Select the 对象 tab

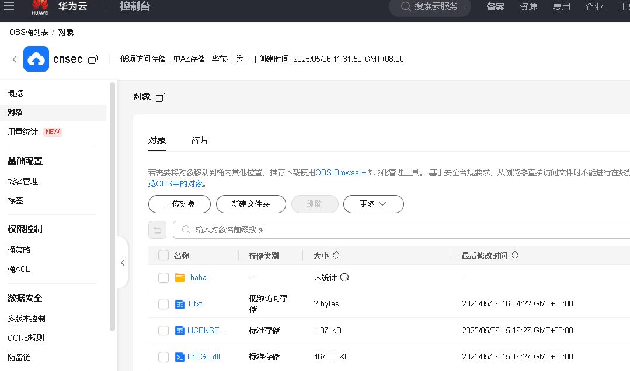[157, 140]
